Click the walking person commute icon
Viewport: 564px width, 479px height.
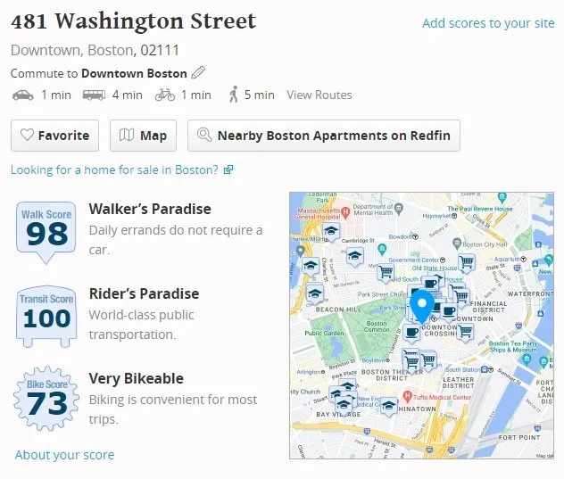[x=233, y=95]
